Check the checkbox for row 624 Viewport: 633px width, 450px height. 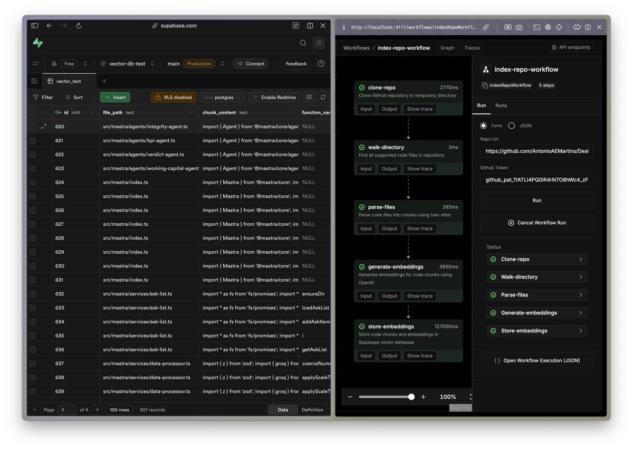33,183
